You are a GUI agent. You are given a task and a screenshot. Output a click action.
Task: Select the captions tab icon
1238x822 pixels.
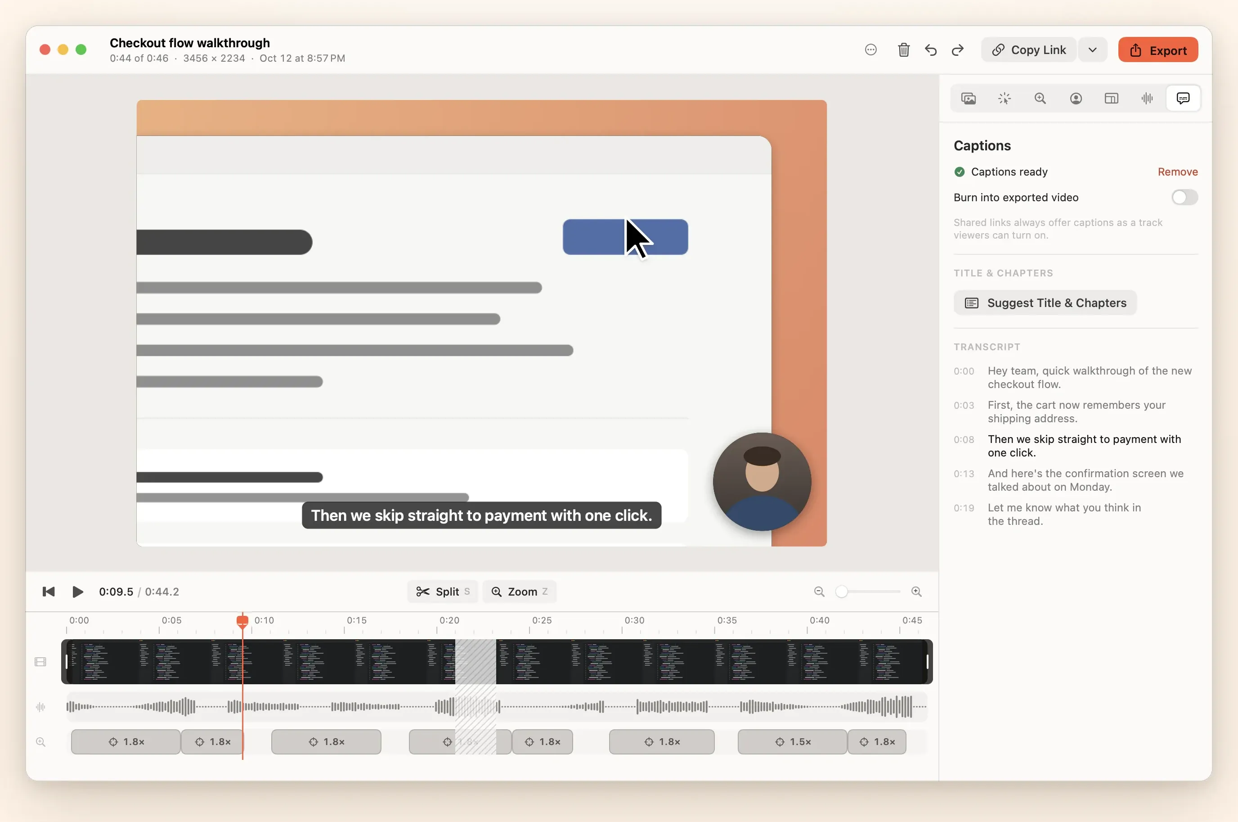(1183, 99)
